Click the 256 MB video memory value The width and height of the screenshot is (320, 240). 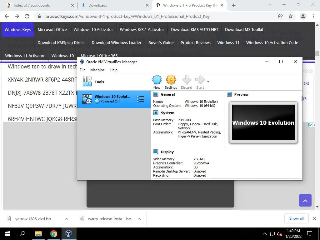[x=199, y=159]
